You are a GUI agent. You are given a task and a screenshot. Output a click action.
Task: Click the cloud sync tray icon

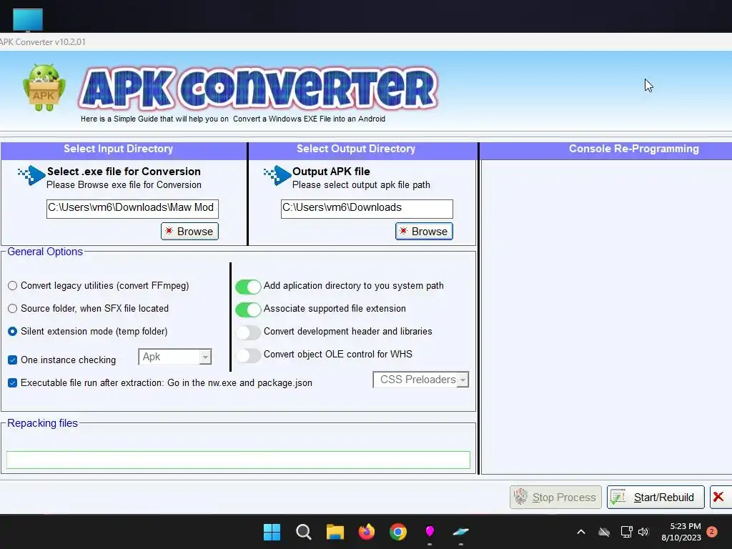pos(604,532)
